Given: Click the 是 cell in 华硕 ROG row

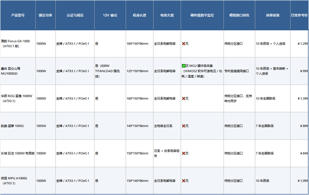Looking at the screenshot, I should tap(110, 98).
